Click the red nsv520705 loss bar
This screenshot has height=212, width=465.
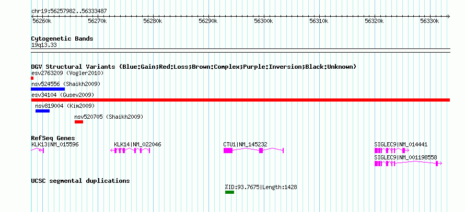pyautogui.click(x=79, y=122)
